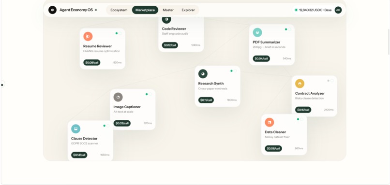Click the Contract Analyzer yellow icon
The image size is (390, 185).
(300, 84)
